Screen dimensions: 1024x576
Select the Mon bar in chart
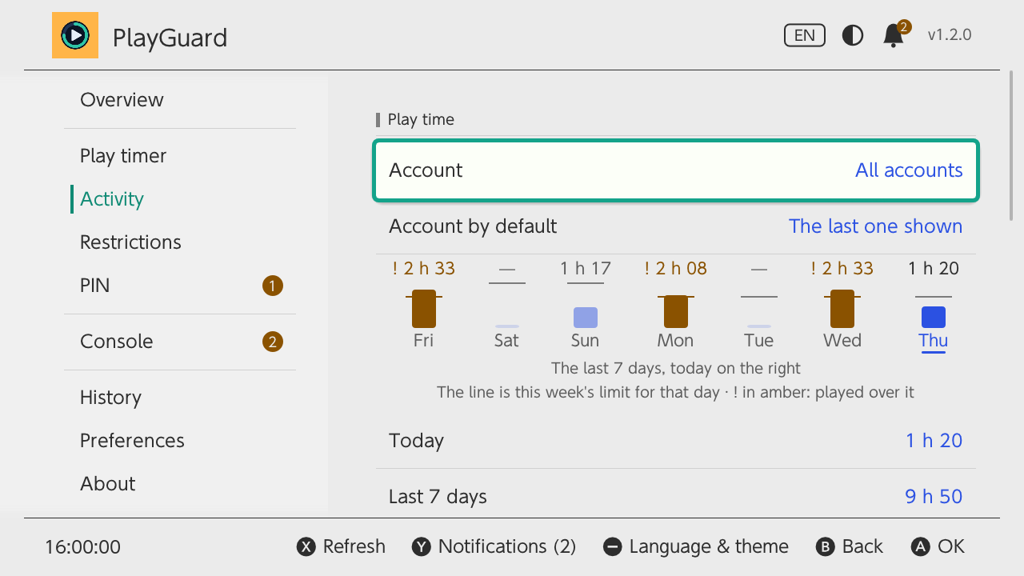(x=676, y=312)
